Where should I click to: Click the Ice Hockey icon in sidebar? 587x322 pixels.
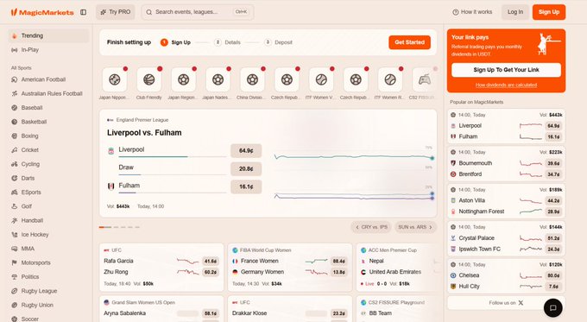[14, 235]
